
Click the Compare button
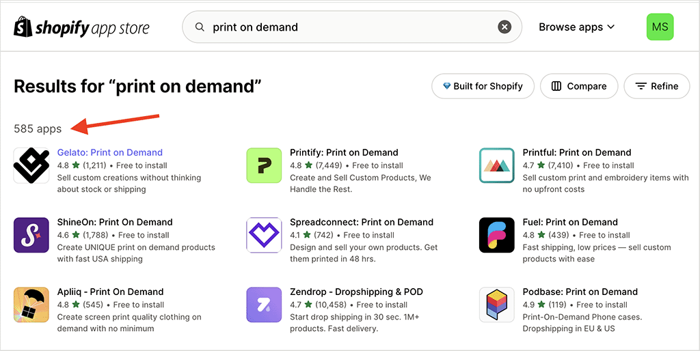[579, 86]
